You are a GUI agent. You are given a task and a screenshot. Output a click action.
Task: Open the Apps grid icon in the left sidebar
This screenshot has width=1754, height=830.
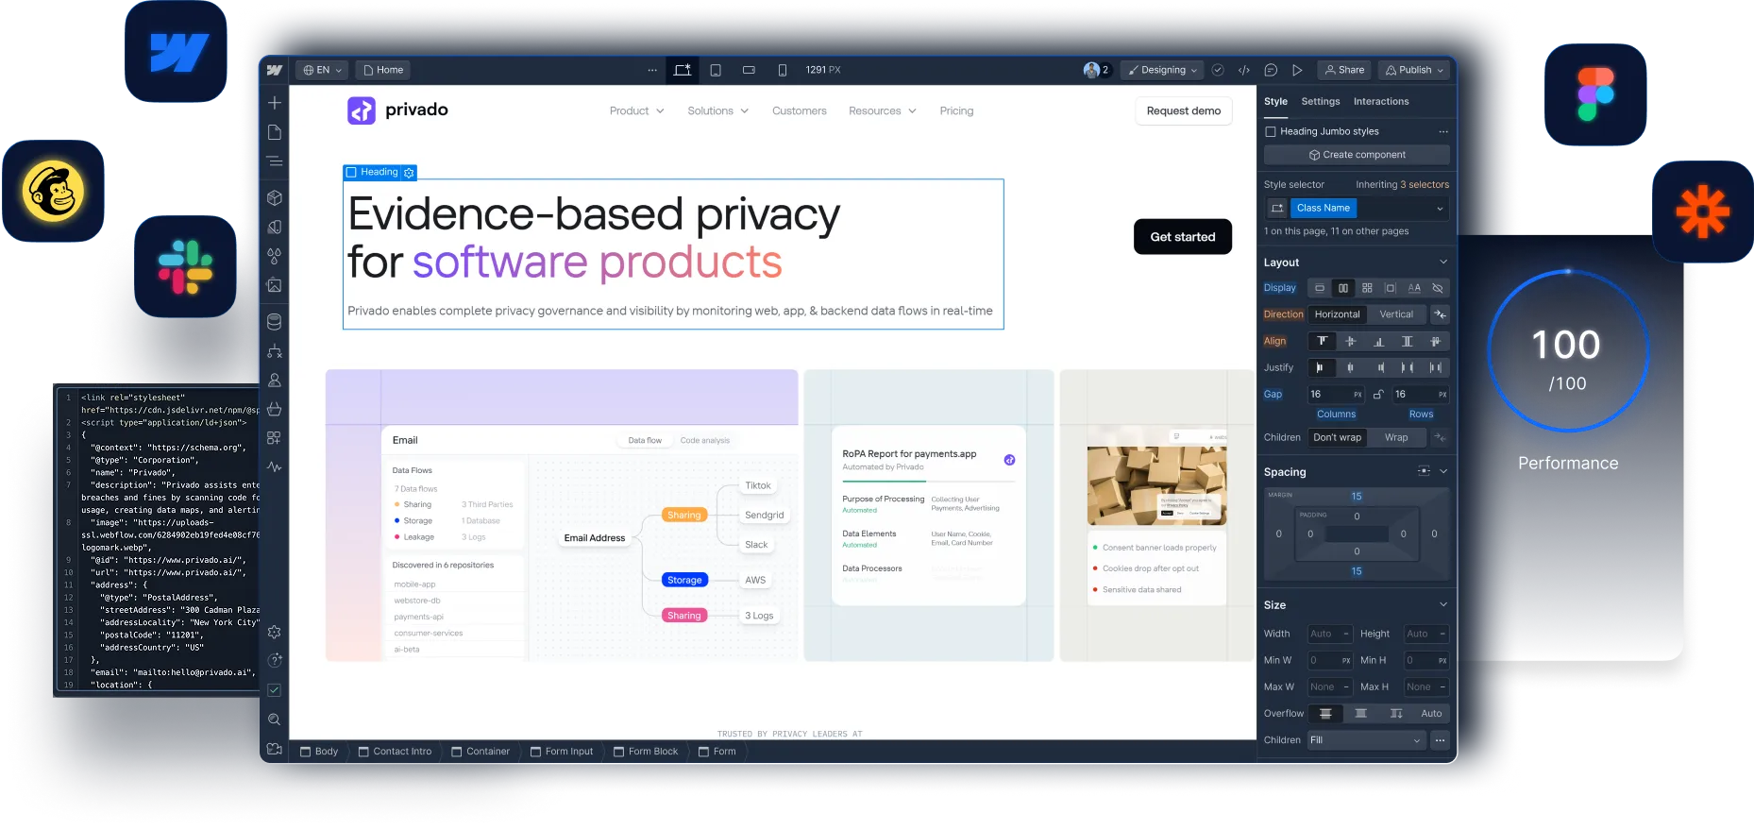pyautogui.click(x=275, y=438)
